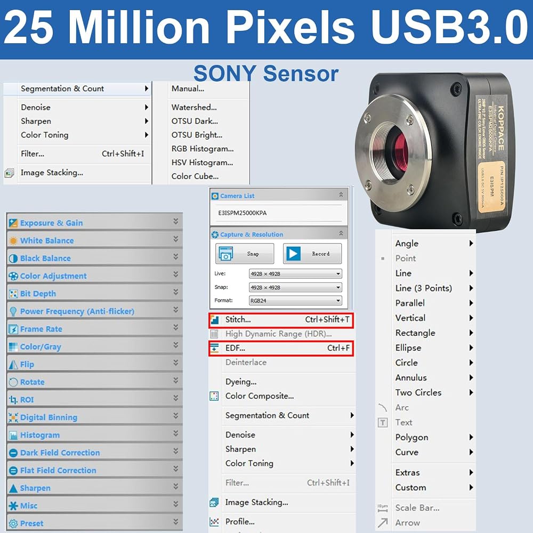Select Manual... segmentation option

point(188,88)
